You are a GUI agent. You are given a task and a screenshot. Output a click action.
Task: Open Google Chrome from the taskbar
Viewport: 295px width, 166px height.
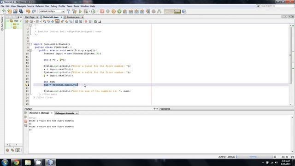click(16, 162)
